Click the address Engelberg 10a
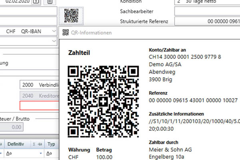 [x=166, y=157]
